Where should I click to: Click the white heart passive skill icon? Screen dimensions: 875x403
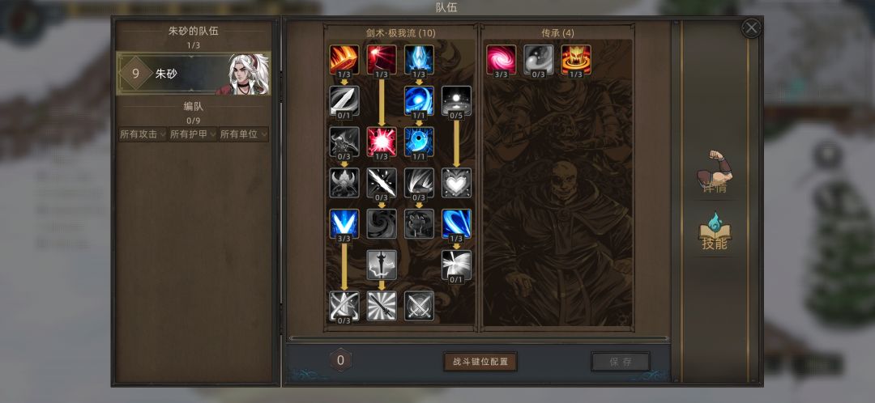(456, 183)
